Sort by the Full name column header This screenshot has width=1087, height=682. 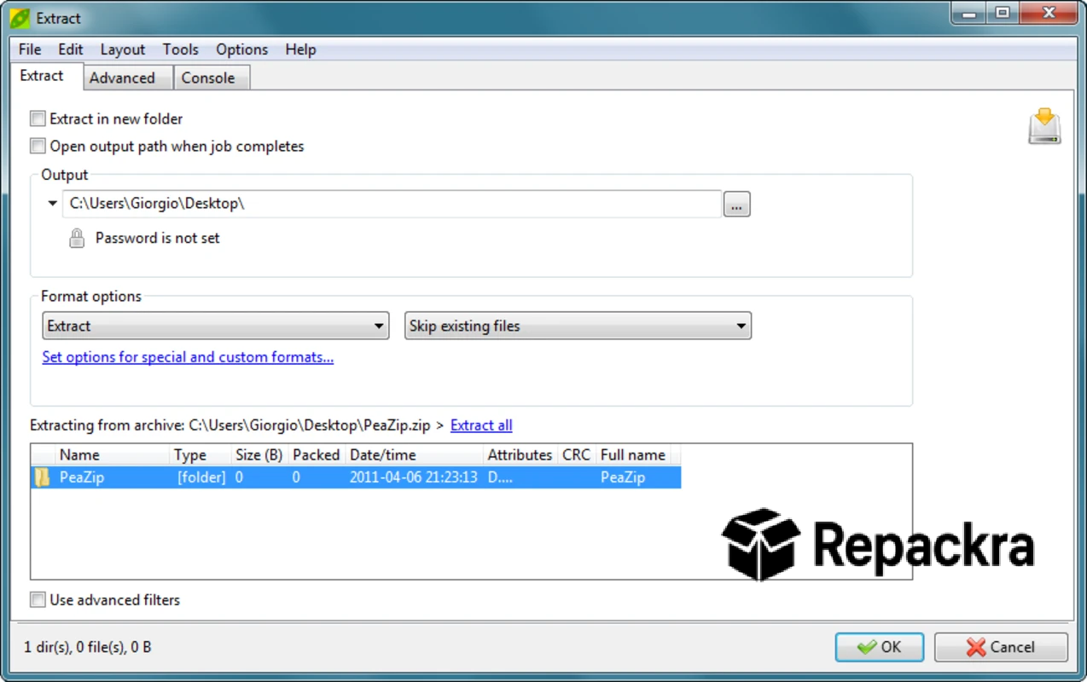633,454
